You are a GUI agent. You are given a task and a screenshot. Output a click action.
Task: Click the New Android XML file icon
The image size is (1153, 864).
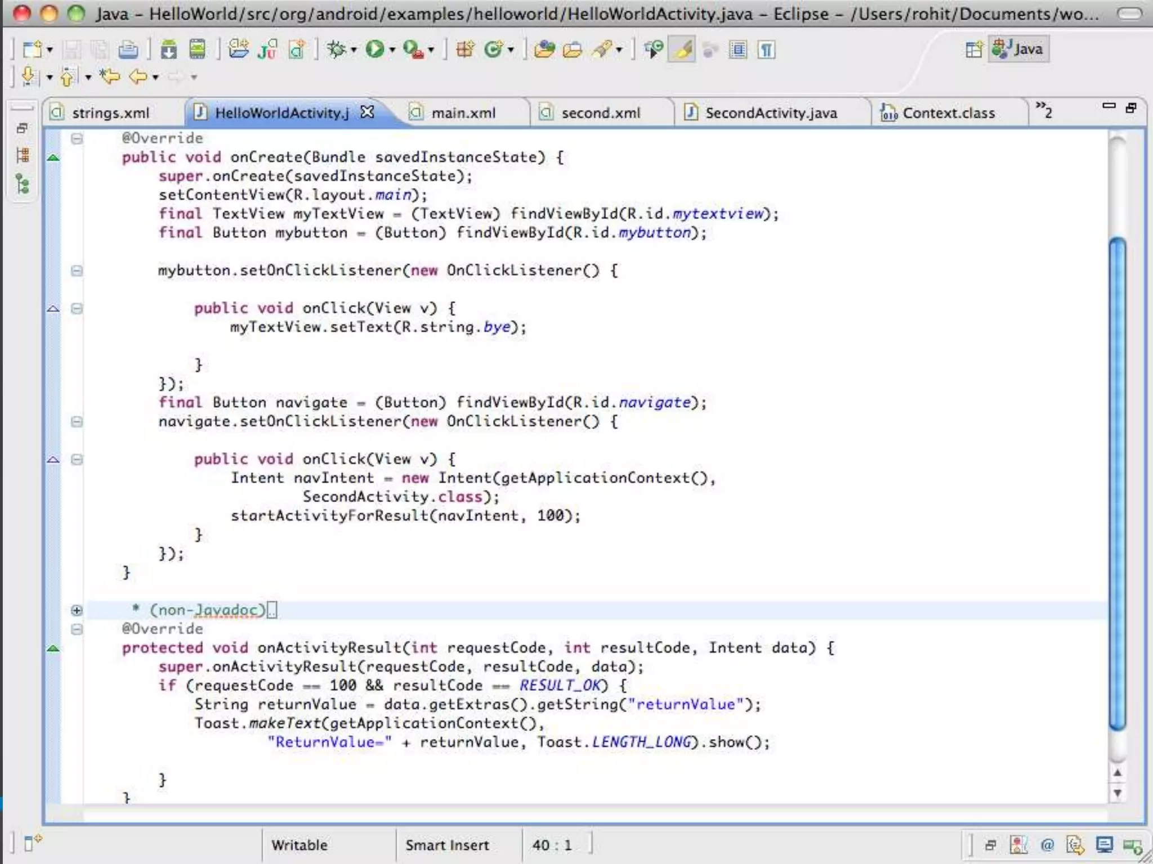[297, 49]
